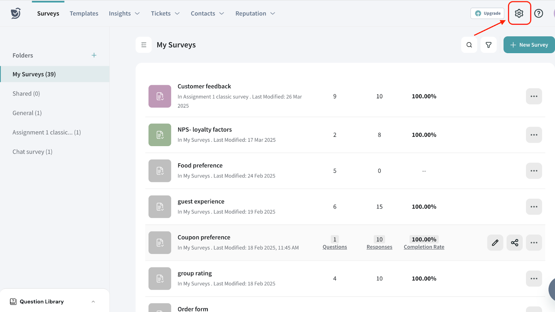
Task: Click edit pencil for Coupon preference
Action: tap(495, 243)
